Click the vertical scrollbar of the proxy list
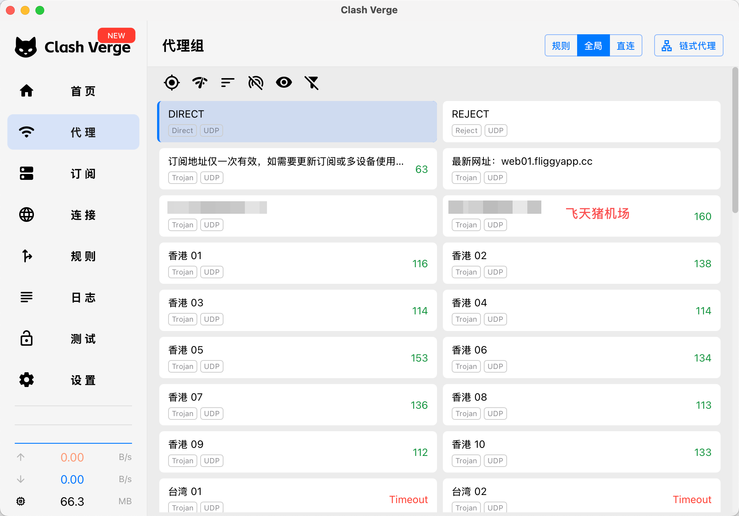This screenshot has height=516, width=739. coord(735,140)
